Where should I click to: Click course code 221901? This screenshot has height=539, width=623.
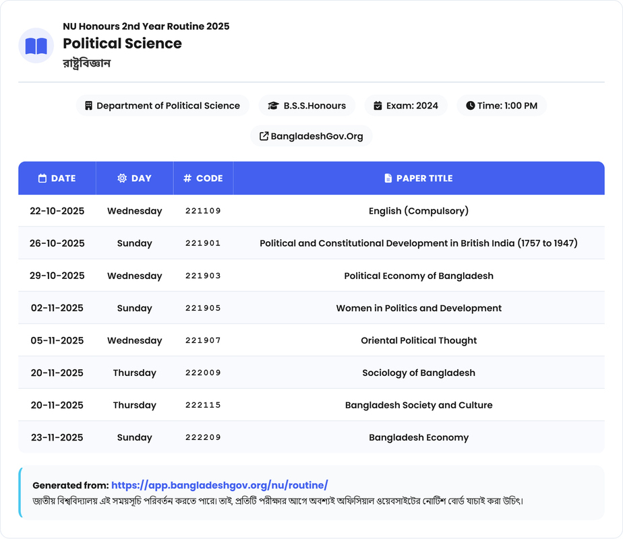(203, 243)
